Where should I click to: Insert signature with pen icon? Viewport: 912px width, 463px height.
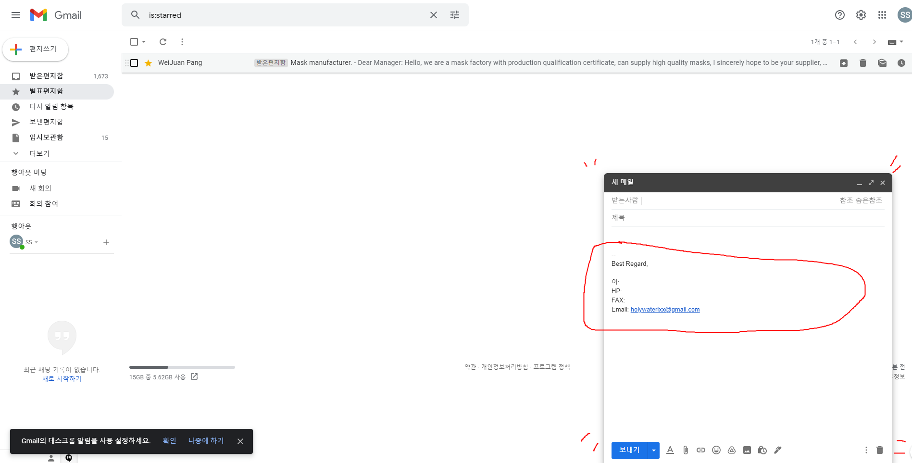778,450
